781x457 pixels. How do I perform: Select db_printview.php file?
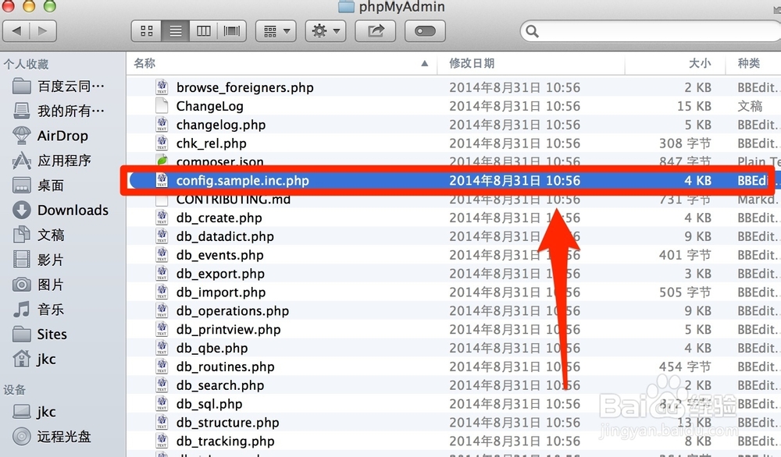pyautogui.click(x=228, y=329)
